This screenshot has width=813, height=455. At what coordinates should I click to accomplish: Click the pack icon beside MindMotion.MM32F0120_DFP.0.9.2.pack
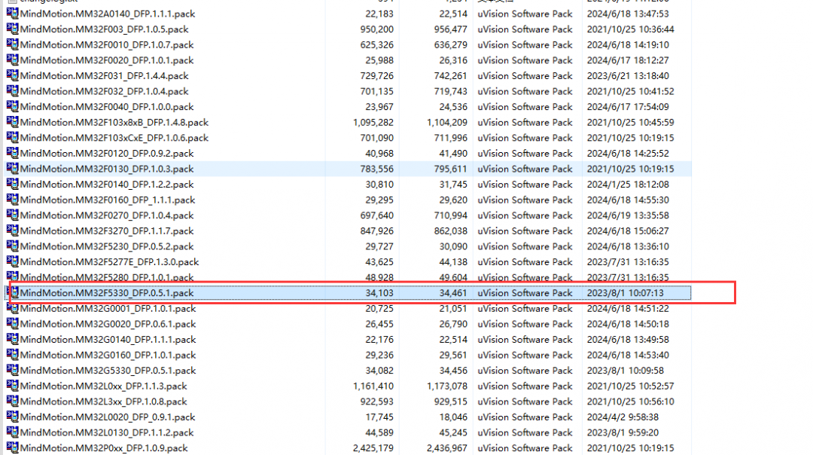click(13, 154)
